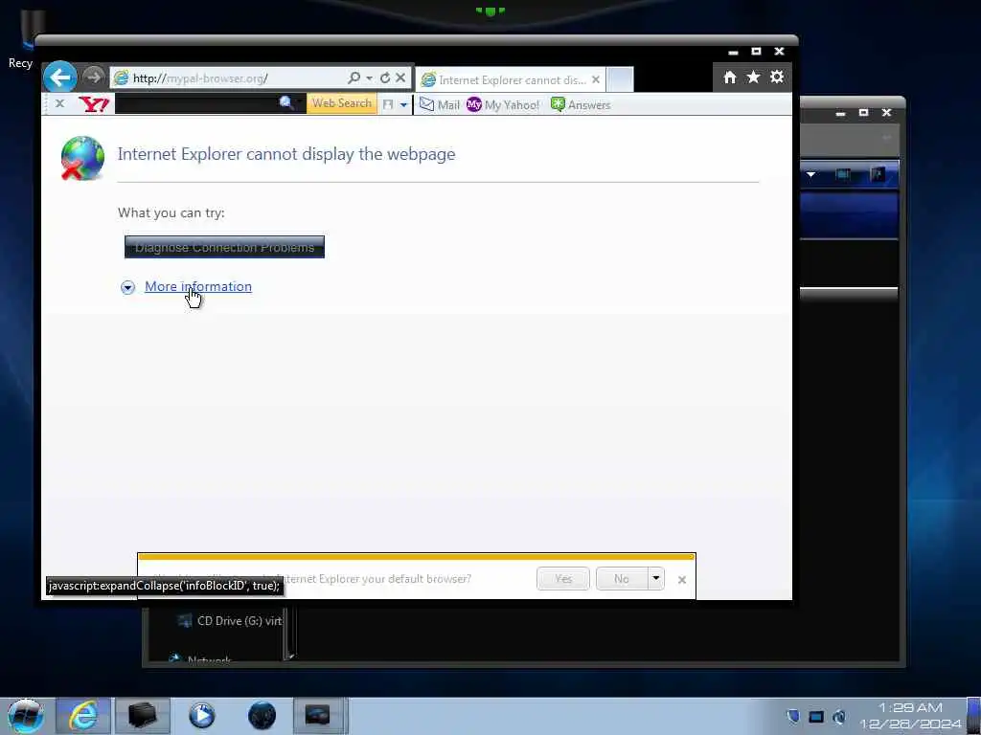Open a blank new tab

point(620,79)
